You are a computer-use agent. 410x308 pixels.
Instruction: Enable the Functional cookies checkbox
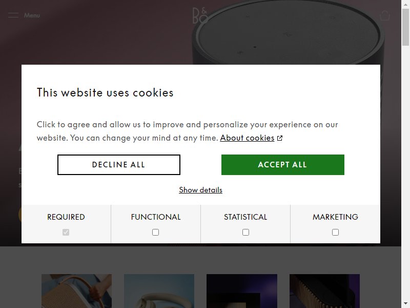coord(156,233)
